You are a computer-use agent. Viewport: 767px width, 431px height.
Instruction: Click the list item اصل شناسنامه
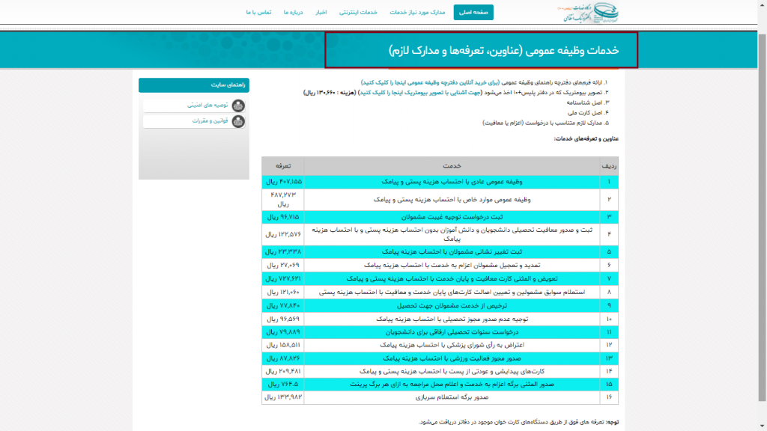tap(587, 103)
